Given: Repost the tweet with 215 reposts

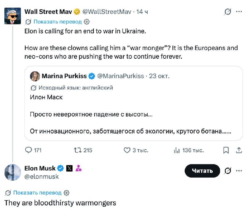Looking at the screenshot, I should click(x=78, y=150).
